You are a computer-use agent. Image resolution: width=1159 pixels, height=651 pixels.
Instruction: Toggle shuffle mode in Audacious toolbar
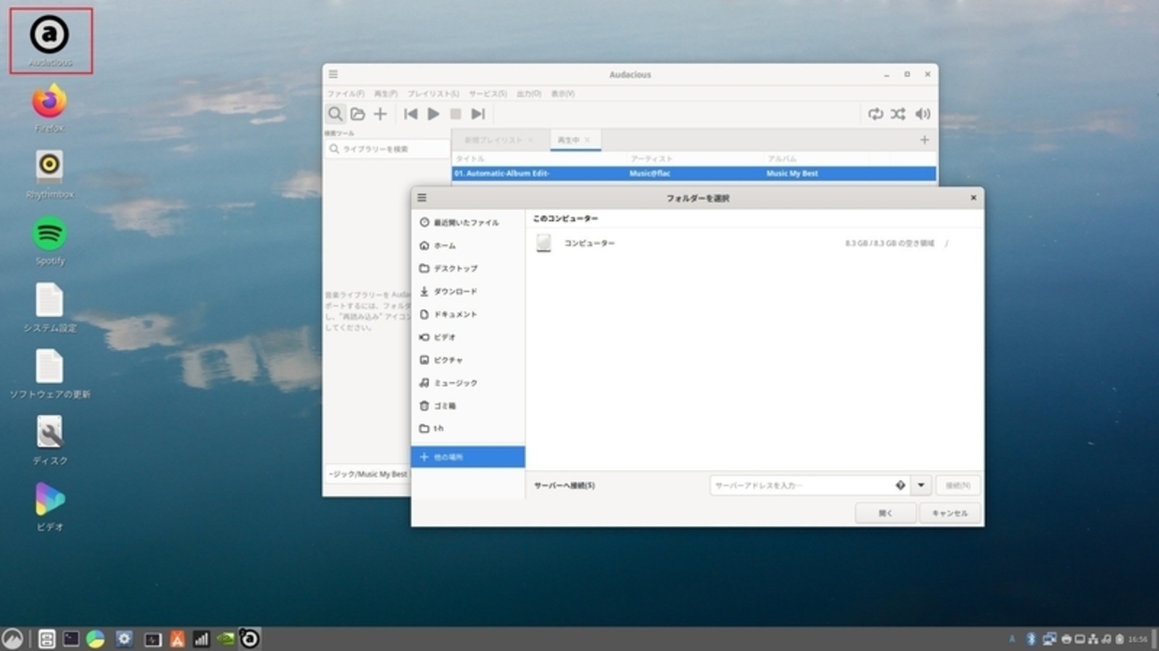(x=898, y=114)
